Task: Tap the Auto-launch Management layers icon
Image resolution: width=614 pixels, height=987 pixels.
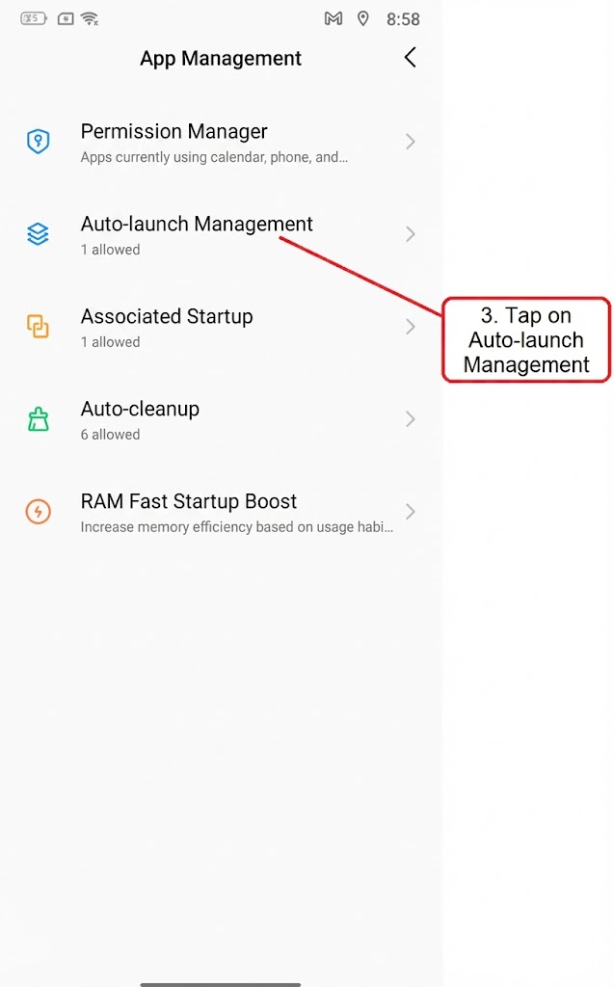Action: tap(38, 234)
